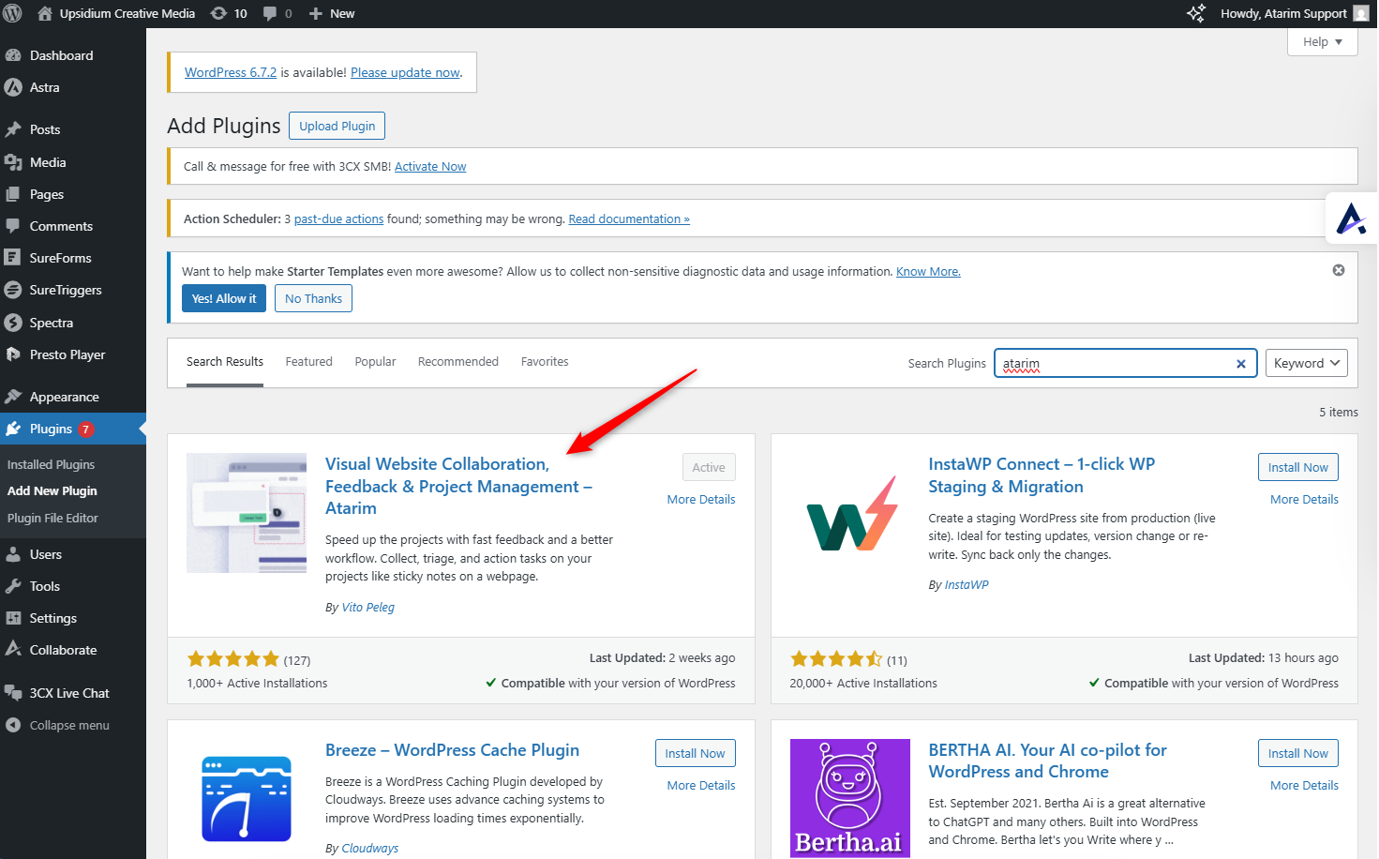The width and height of the screenshot is (1379, 859).
Task: Focus the Search Plugins input field
Action: tap(1116, 363)
